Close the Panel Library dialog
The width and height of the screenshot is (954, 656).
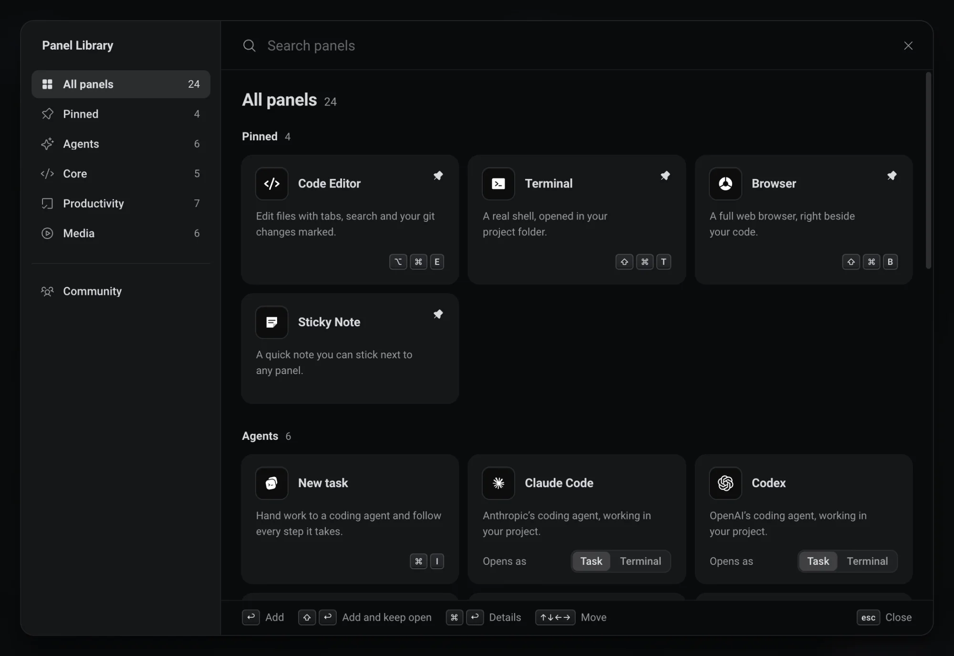[908, 46]
